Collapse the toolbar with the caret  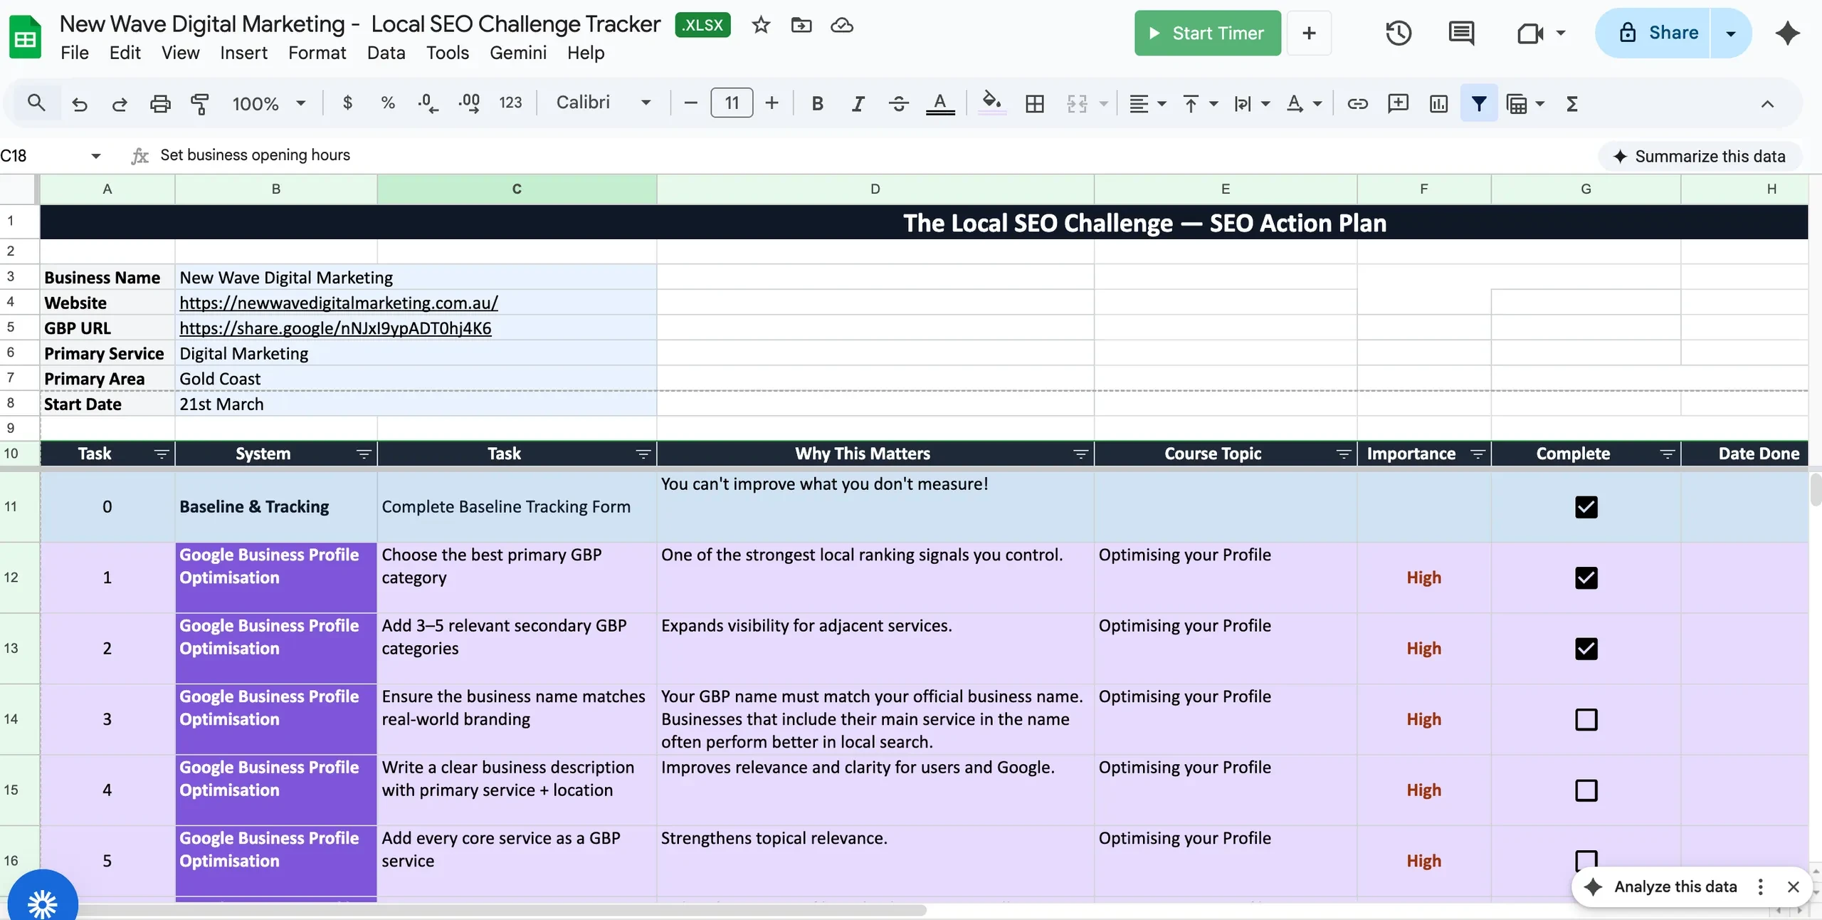1767,104
